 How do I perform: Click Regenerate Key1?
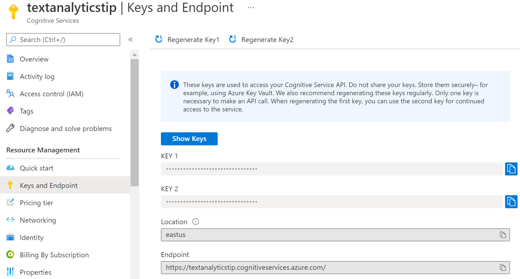[187, 40]
